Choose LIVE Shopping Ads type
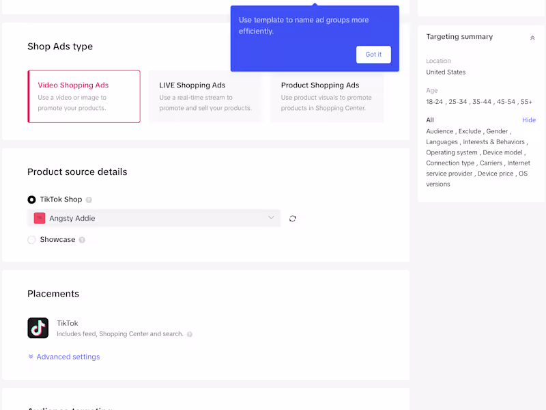This screenshot has height=410, width=546. tap(205, 96)
